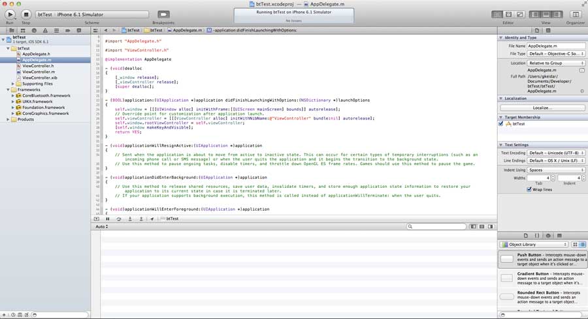The height and width of the screenshot is (319, 588).
Task: Open the Text Encoding dropdown
Action: pos(555,153)
